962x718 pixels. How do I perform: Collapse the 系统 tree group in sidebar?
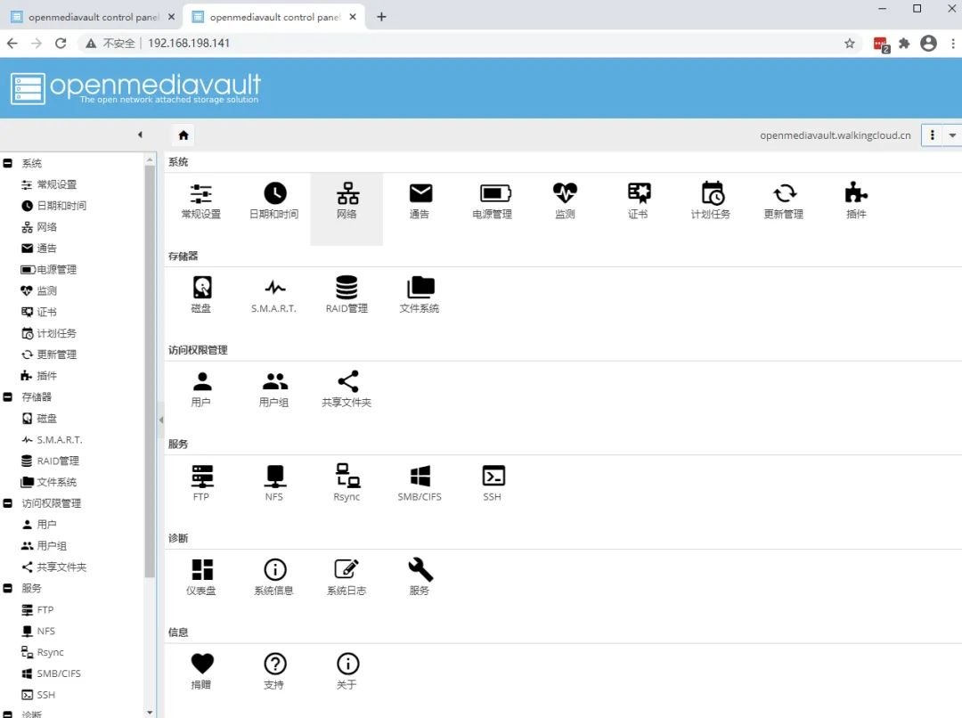click(8, 163)
